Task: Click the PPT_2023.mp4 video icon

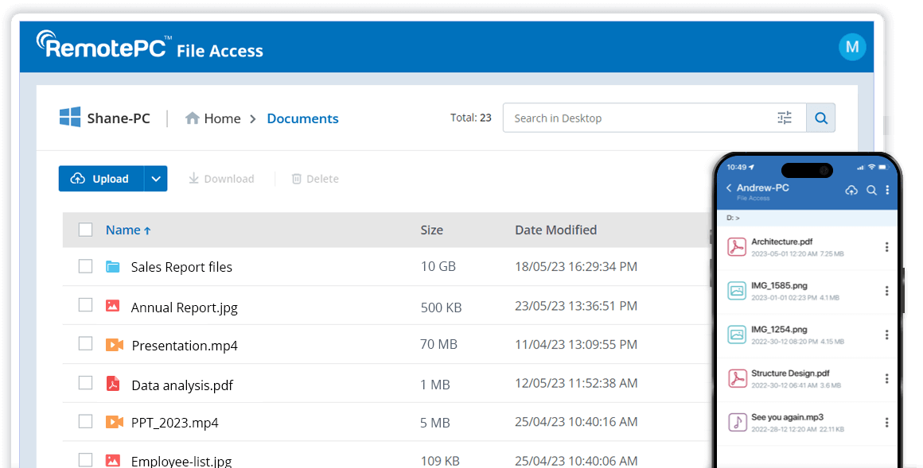Action: [x=115, y=422]
